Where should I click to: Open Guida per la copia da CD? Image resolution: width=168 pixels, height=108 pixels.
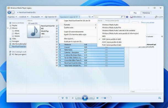(x=73, y=41)
